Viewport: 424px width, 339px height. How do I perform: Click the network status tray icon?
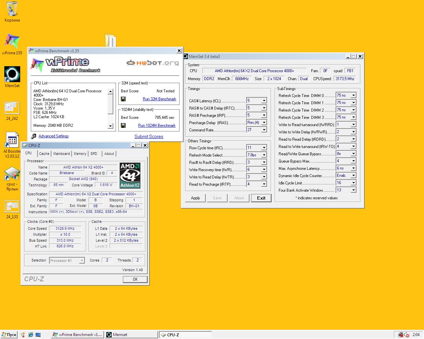tap(401, 335)
